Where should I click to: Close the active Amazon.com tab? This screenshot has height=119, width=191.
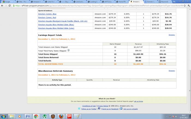[142, 2]
